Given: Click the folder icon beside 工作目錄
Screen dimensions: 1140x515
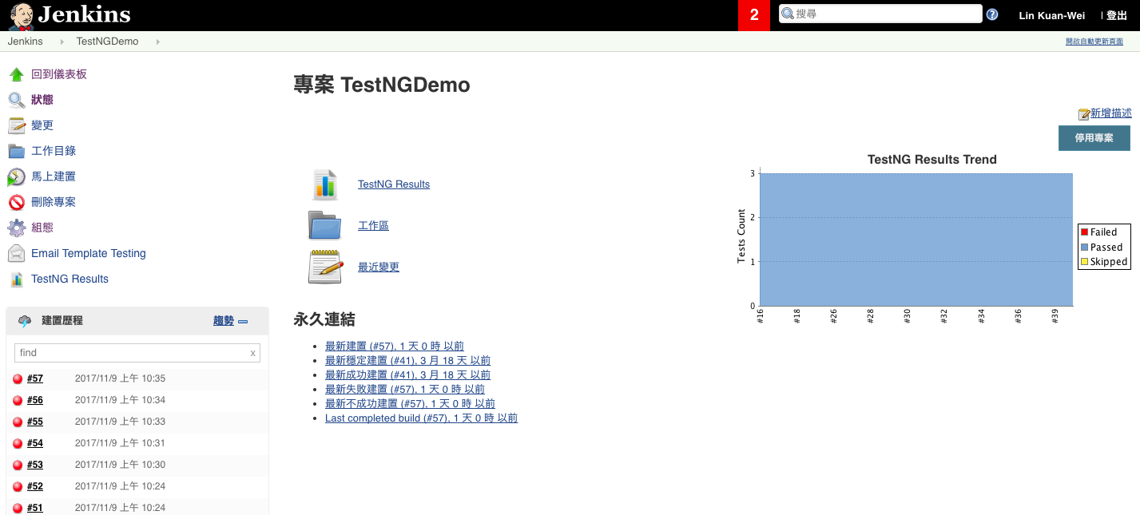Looking at the screenshot, I should coord(16,151).
